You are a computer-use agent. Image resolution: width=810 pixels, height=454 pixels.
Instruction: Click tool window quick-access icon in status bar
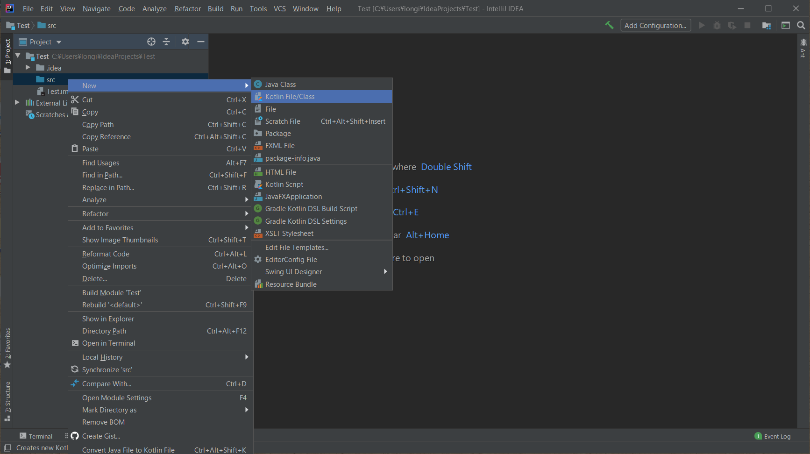(7, 448)
